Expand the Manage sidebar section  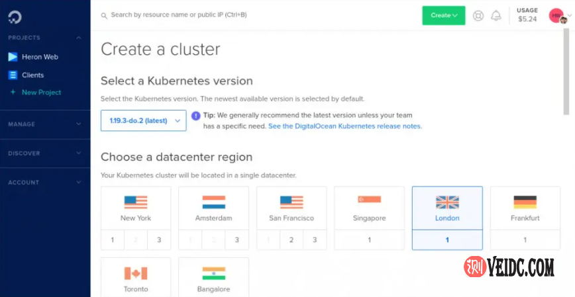(45, 124)
